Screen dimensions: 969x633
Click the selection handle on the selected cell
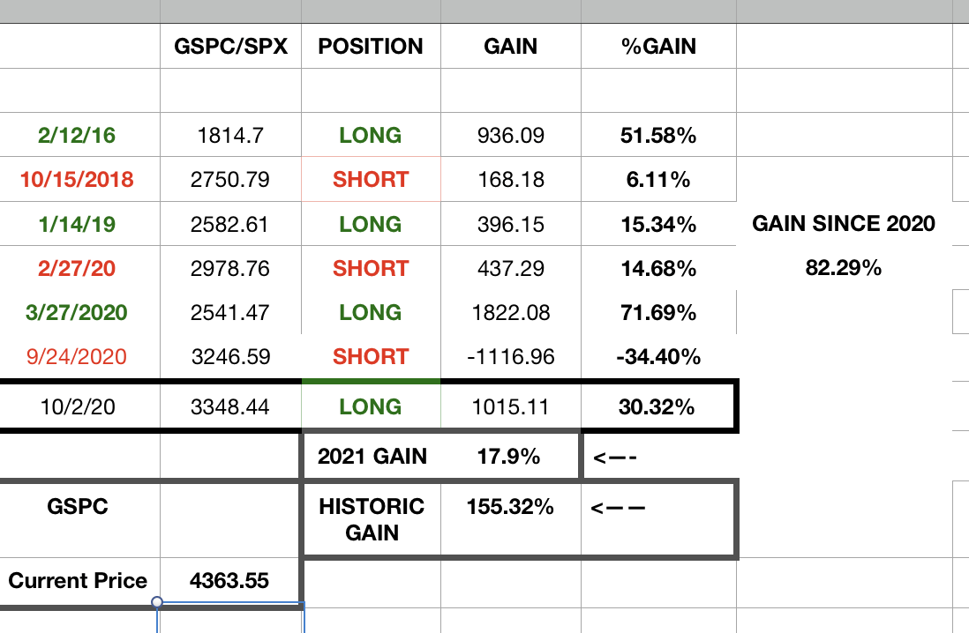[157, 603]
